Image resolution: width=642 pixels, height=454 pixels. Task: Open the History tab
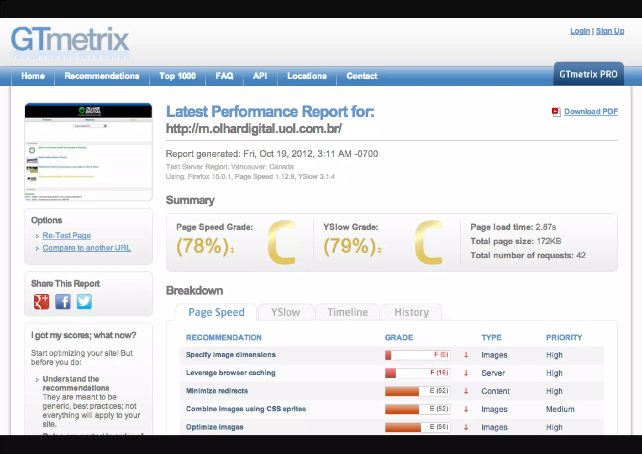411,312
